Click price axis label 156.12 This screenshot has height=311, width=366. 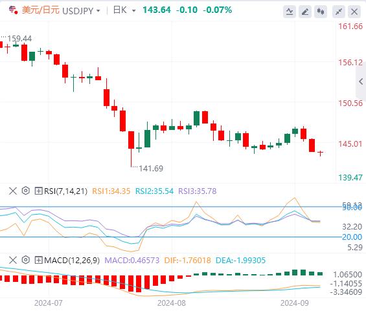pos(350,63)
